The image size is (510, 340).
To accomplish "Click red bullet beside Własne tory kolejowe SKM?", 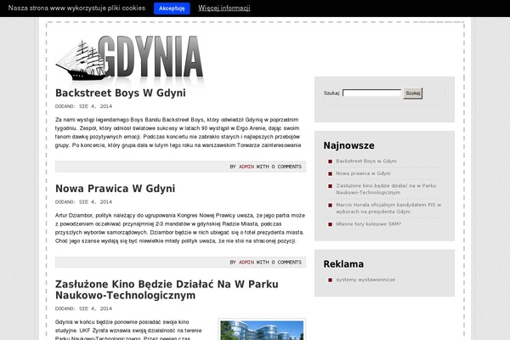I will pos(330,224).
